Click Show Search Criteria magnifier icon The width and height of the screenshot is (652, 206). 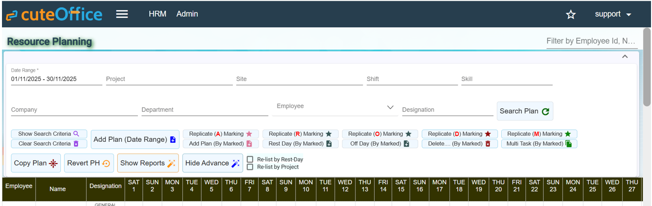[x=76, y=134]
